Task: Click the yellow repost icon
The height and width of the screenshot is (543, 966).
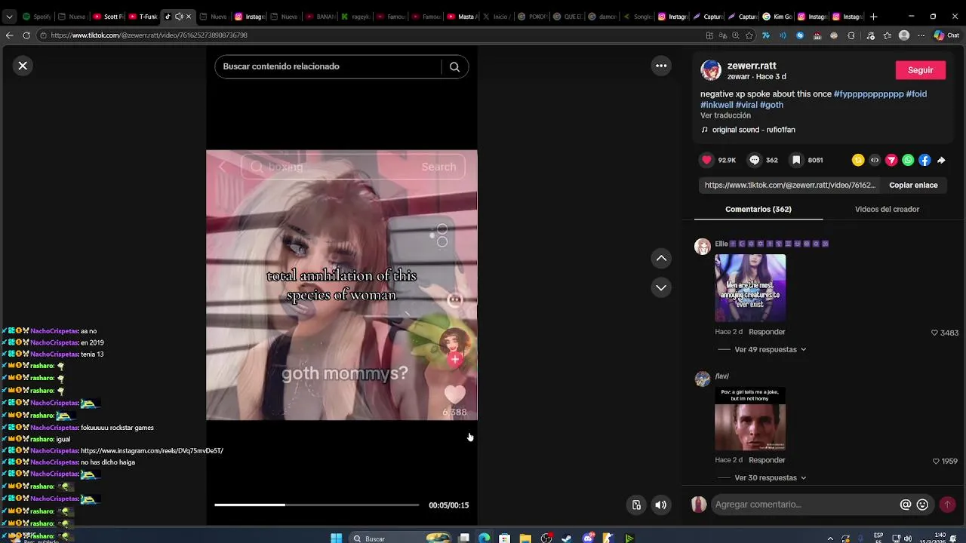Action: coord(858,160)
